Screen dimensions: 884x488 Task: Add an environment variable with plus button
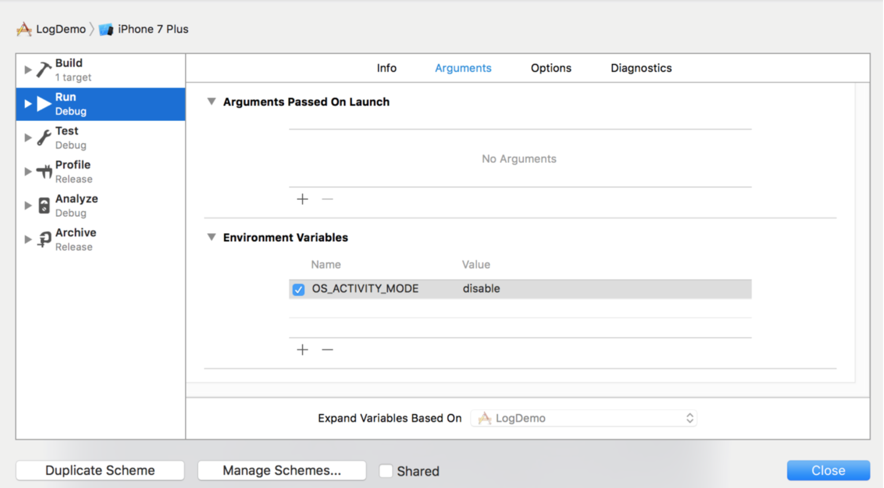[x=302, y=350]
